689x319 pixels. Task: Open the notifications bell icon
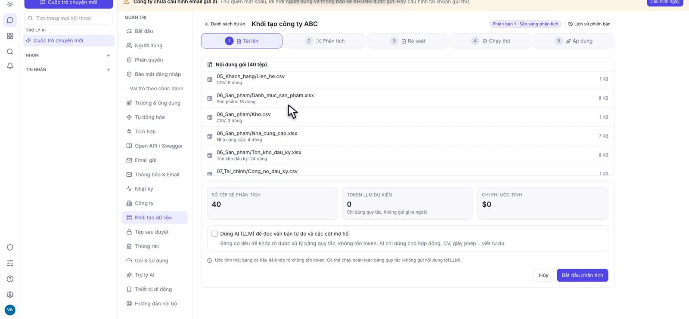point(10,66)
